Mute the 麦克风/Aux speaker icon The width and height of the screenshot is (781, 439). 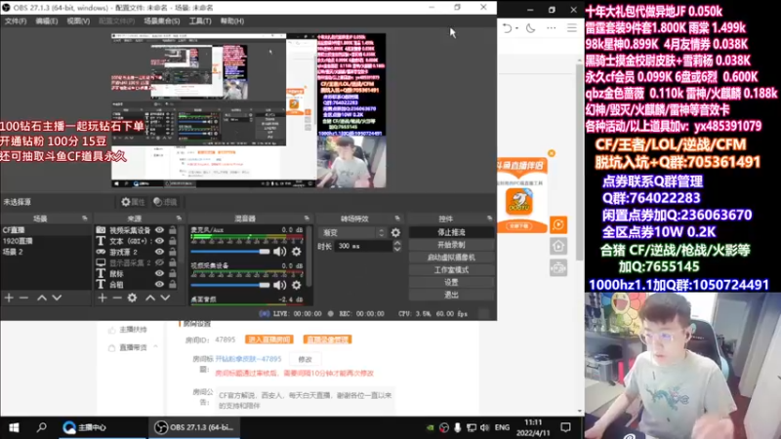[x=280, y=252]
